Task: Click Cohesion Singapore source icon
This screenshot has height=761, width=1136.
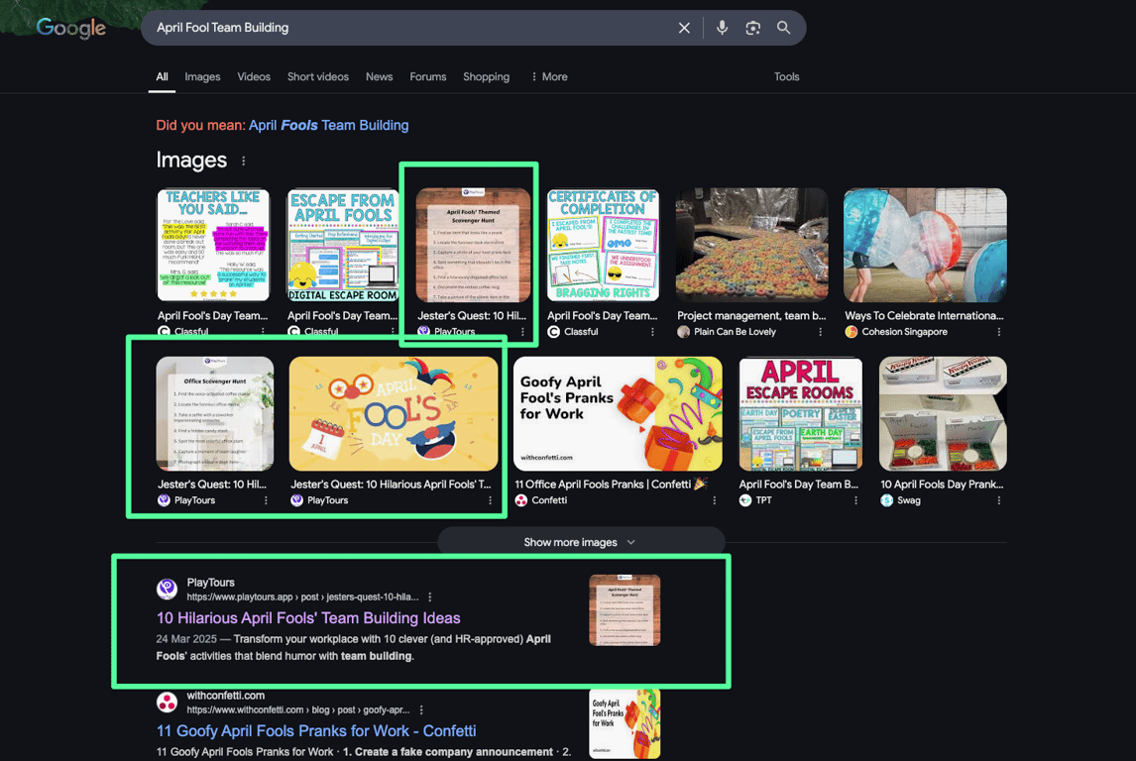Action: click(x=852, y=332)
